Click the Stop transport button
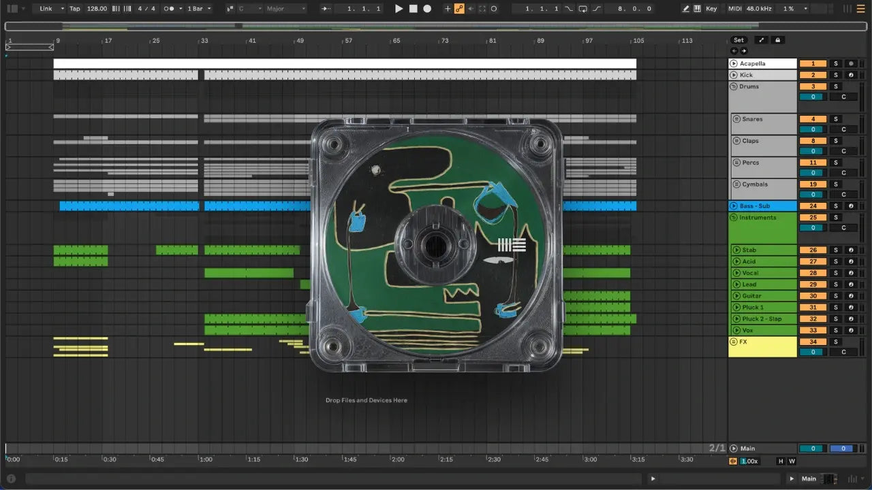Viewport: 872px width, 490px height. (414, 9)
